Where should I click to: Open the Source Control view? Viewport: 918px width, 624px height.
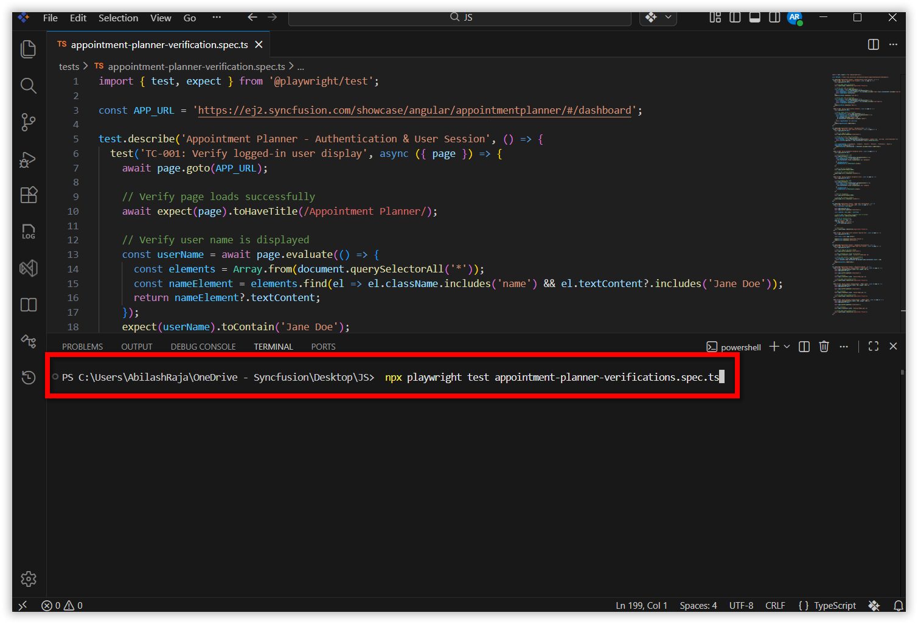point(29,122)
